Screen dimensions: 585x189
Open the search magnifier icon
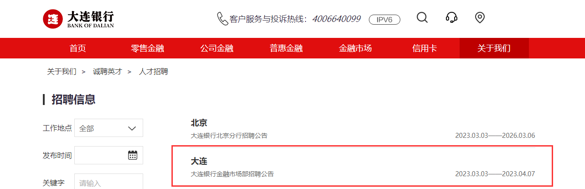[422, 17]
